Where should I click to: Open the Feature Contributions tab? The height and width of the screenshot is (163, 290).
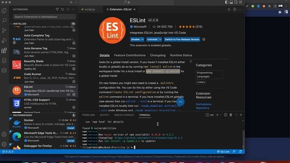(x=130, y=55)
